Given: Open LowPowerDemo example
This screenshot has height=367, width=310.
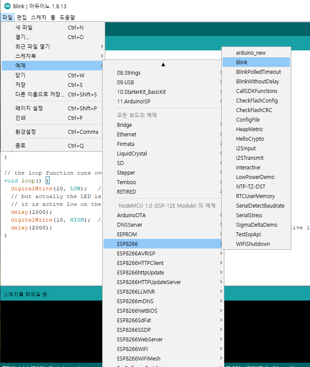Looking at the screenshot, I should [x=256, y=177].
